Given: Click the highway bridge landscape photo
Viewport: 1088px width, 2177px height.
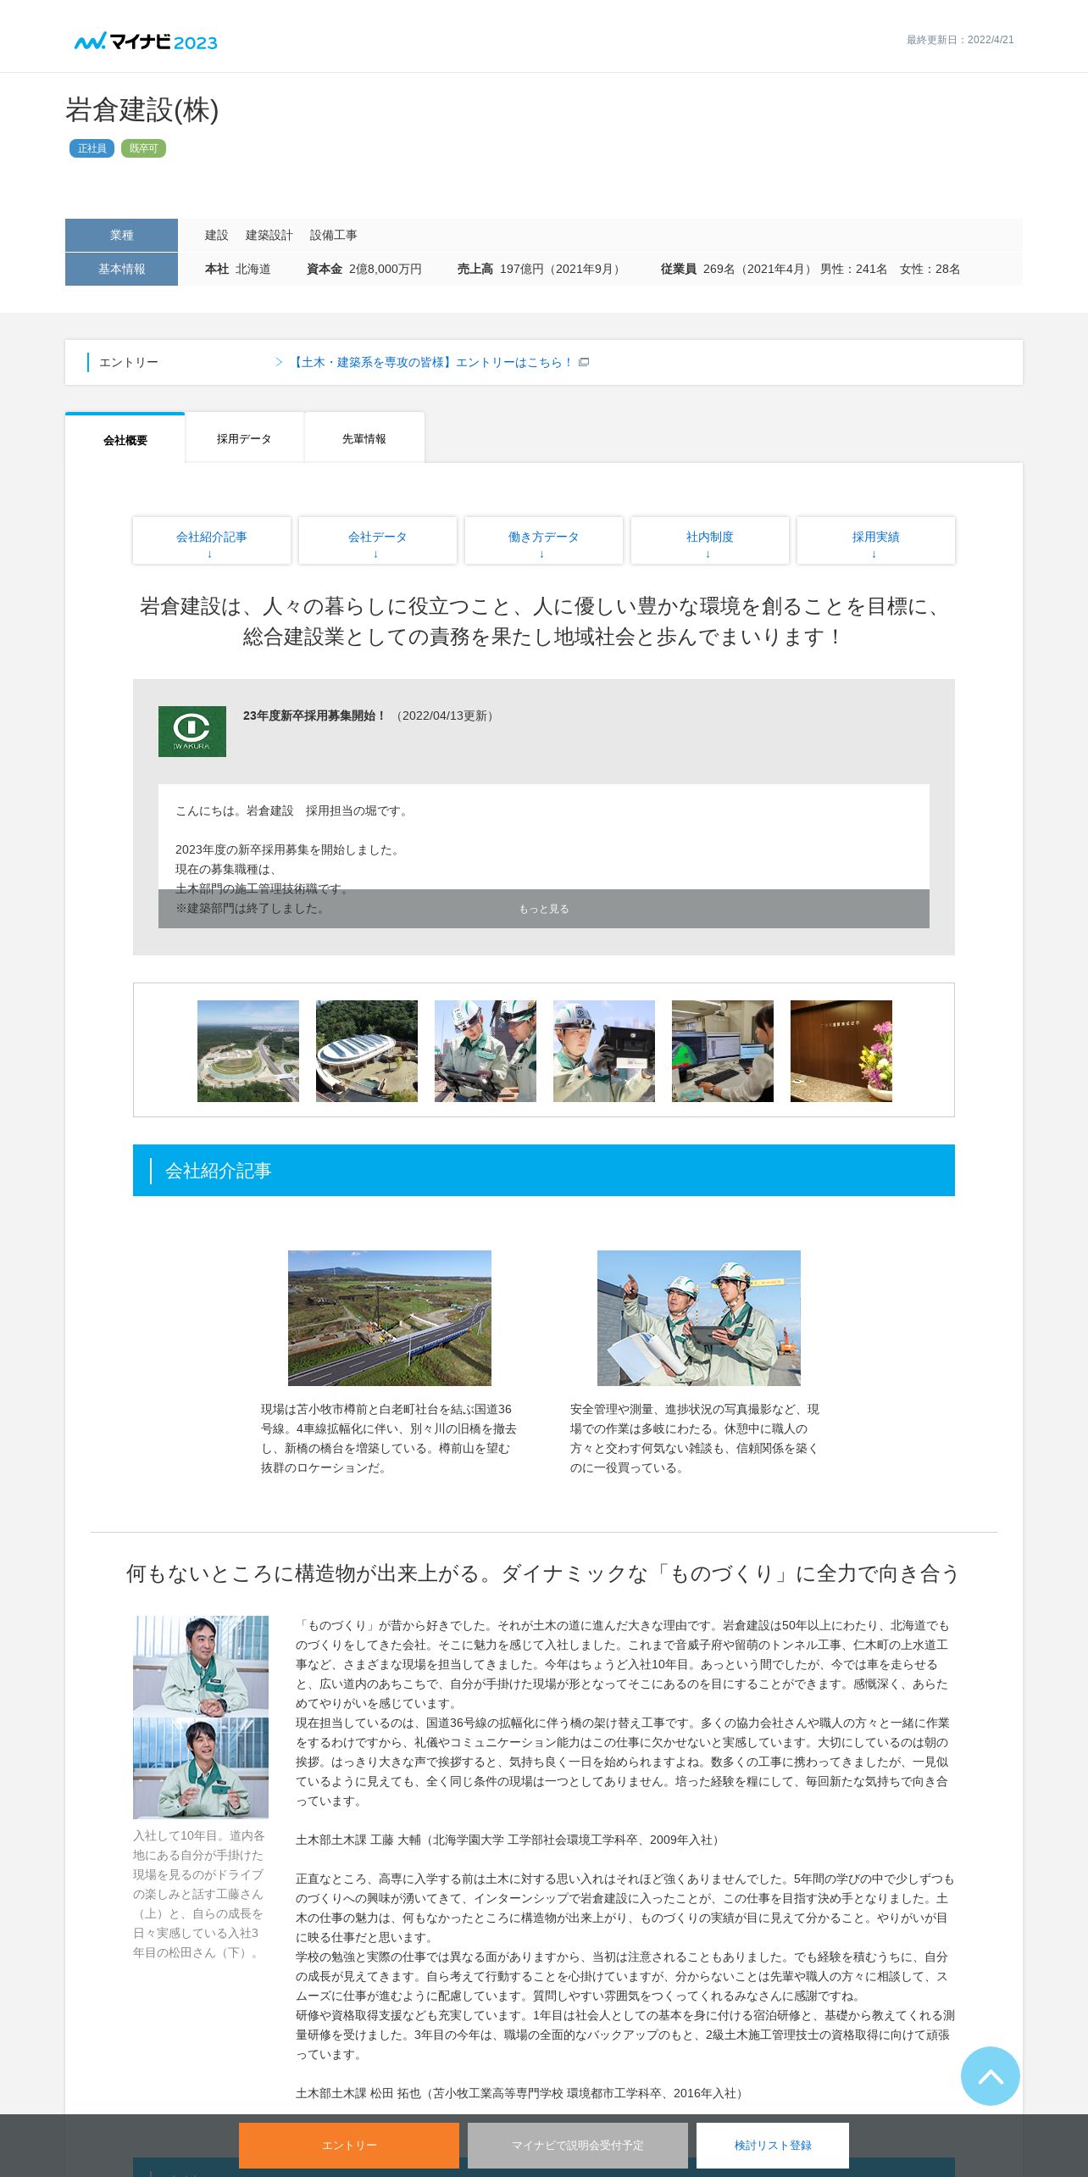Looking at the screenshot, I should (390, 1318).
